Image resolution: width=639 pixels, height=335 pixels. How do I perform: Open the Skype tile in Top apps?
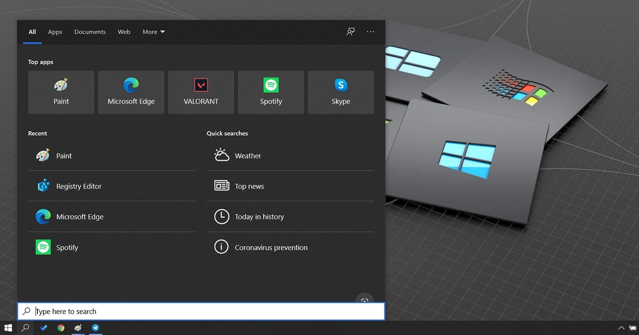(x=341, y=92)
